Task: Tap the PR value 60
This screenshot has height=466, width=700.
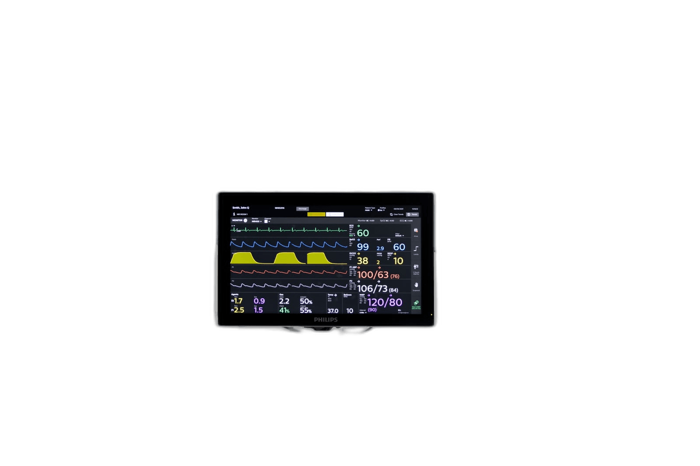Action: click(399, 247)
